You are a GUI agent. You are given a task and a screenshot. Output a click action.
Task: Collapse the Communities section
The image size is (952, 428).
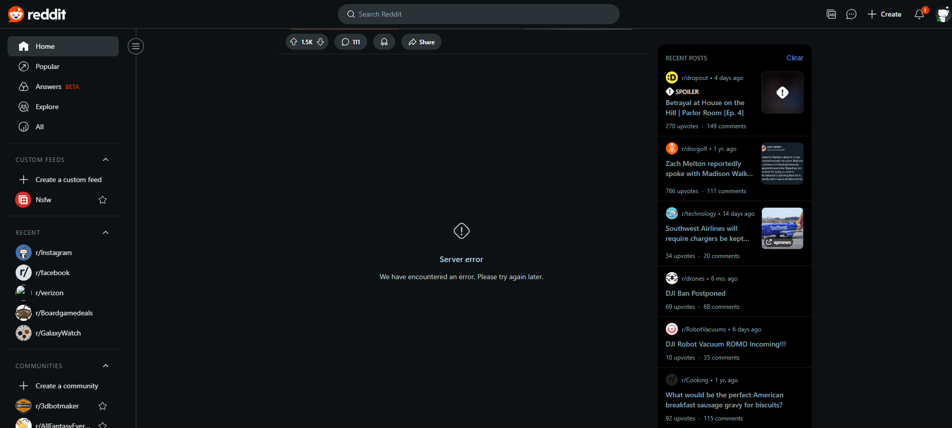(x=106, y=366)
